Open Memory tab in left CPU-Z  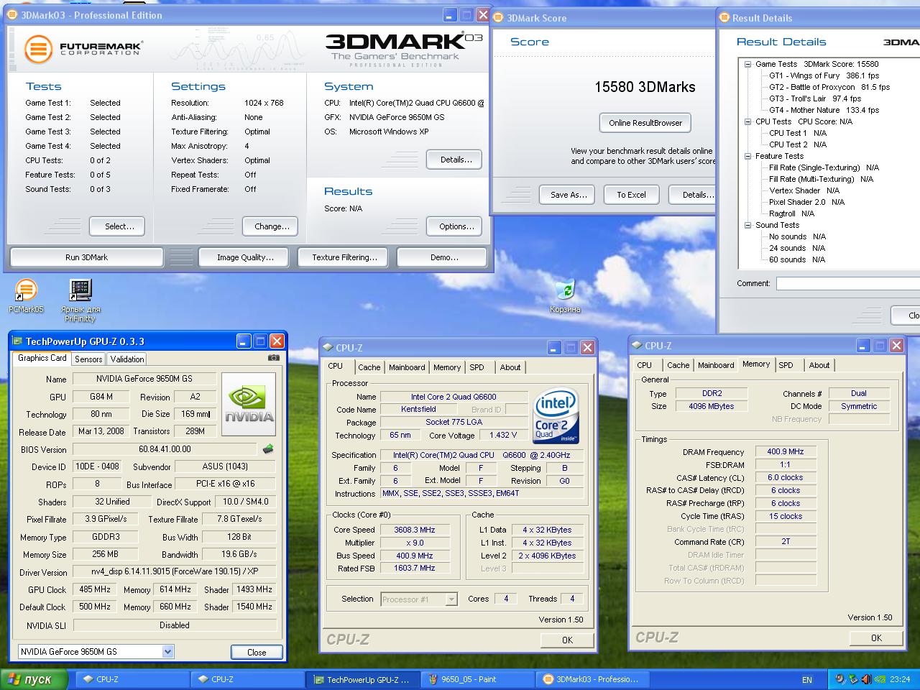pos(447,367)
